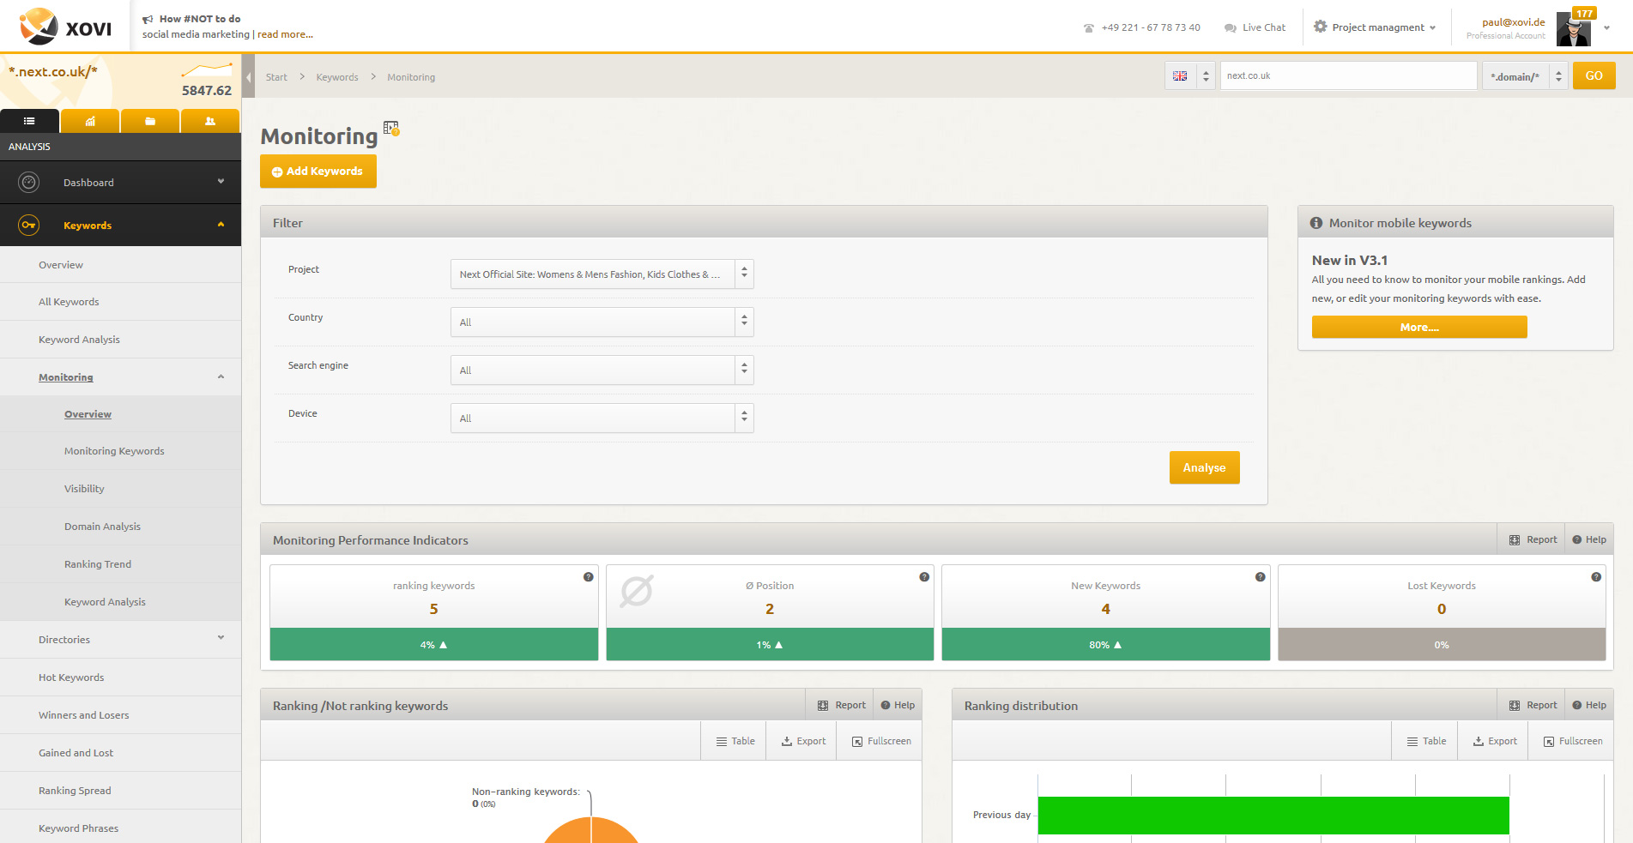Screen dimensions: 1633x843
Task: Open the *.domain/* scope dropdown
Action: (1525, 76)
